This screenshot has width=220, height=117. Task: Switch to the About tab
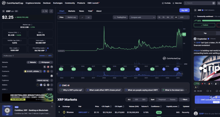tap(99, 11)
